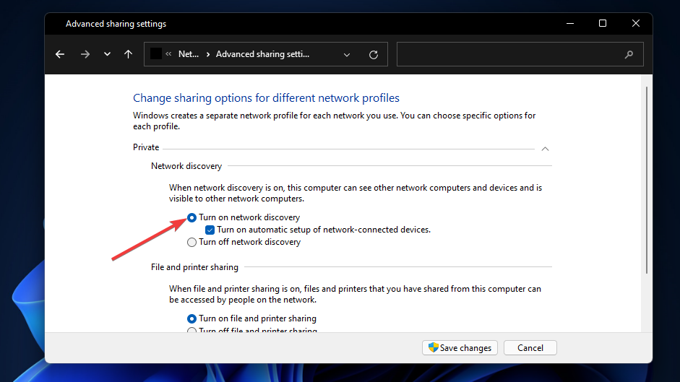The width and height of the screenshot is (680, 382).
Task: Open recent locations chevron in navigation bar
Action: click(x=107, y=54)
